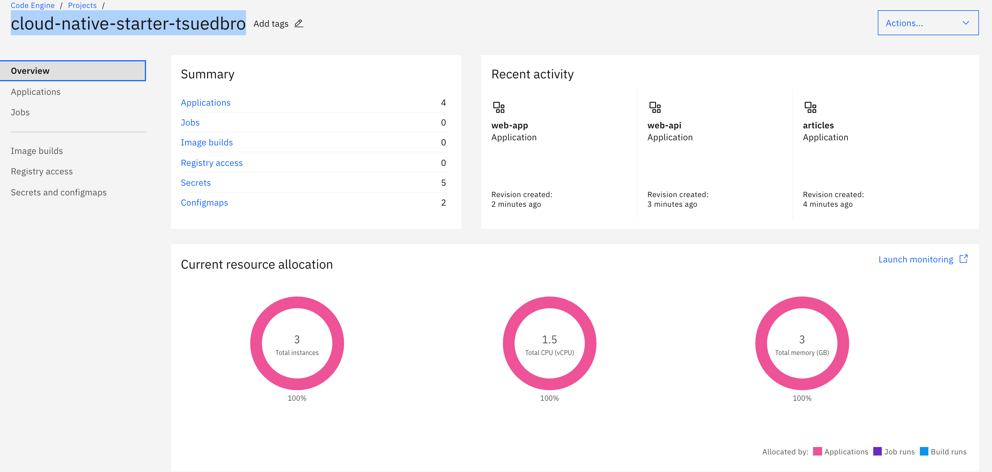Viewport: 992px width, 472px height.
Task: Open Jobs in the sidebar
Action: pyautogui.click(x=20, y=112)
